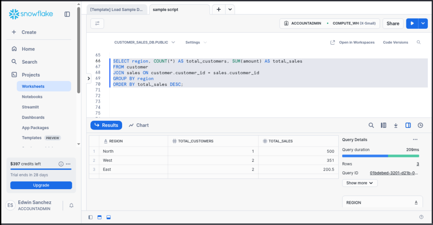The width and height of the screenshot is (433, 225).
Task: Sort by the REGION column header
Action: [134, 141]
